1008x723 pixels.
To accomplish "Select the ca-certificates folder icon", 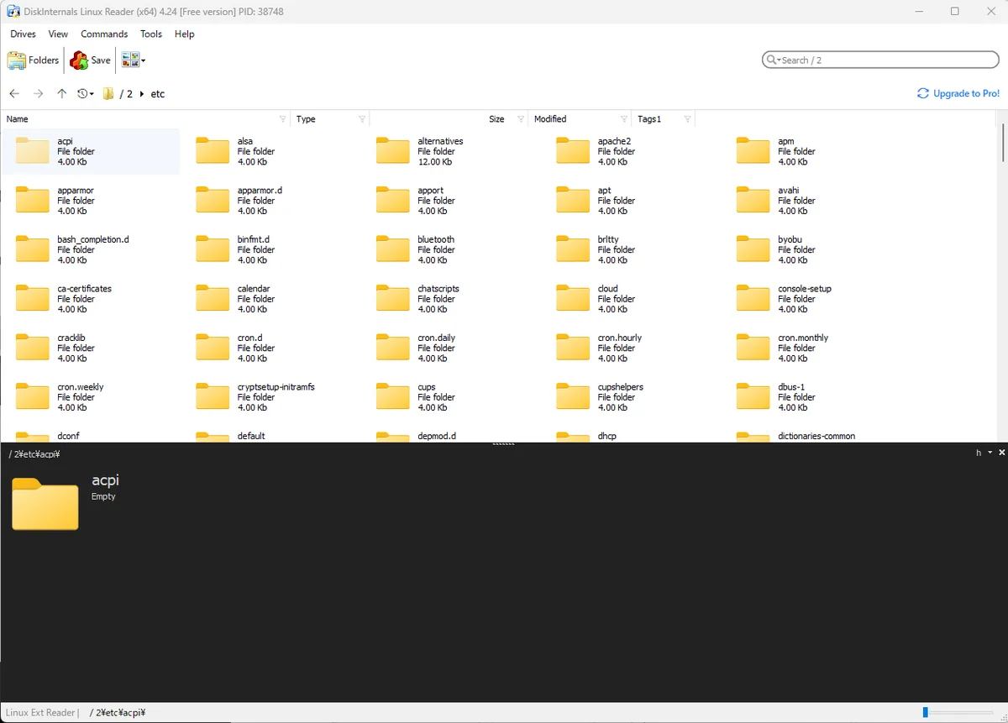I will tap(33, 298).
